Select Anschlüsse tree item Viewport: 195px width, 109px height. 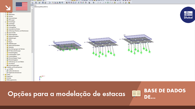click(x=12, y=64)
